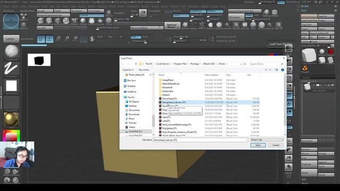Refresh the dialog folder view
Image resolution: width=340 pixels, height=191 pixels.
pyautogui.click(x=245, y=64)
